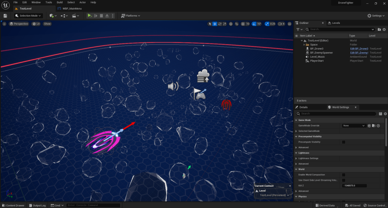Click the Eject button next to Stop
The height and width of the screenshot is (208, 388).
pos(107,16)
